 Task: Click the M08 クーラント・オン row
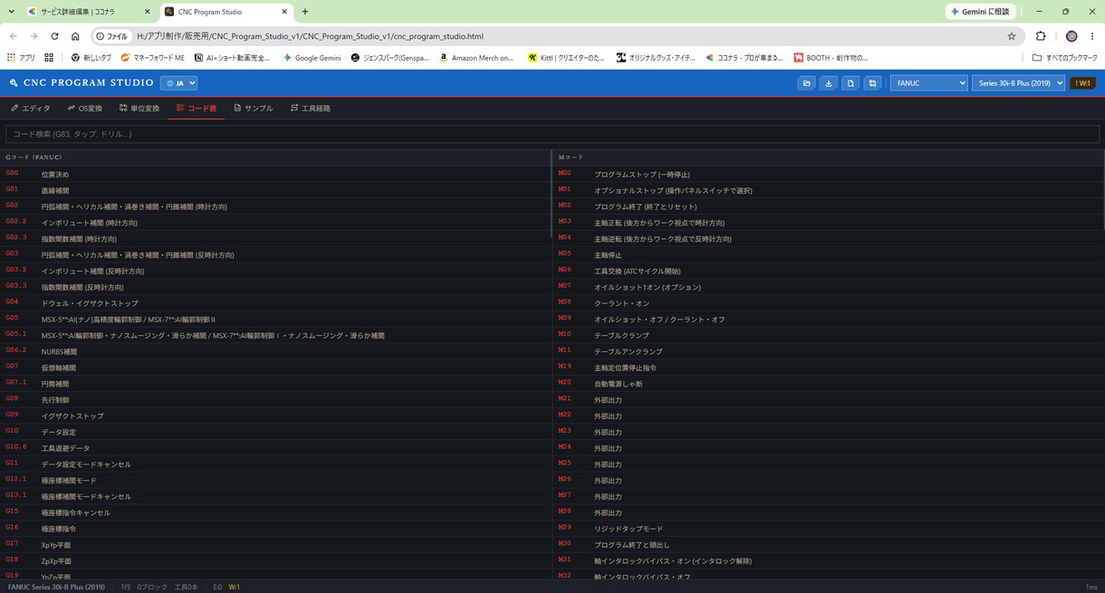click(x=829, y=302)
